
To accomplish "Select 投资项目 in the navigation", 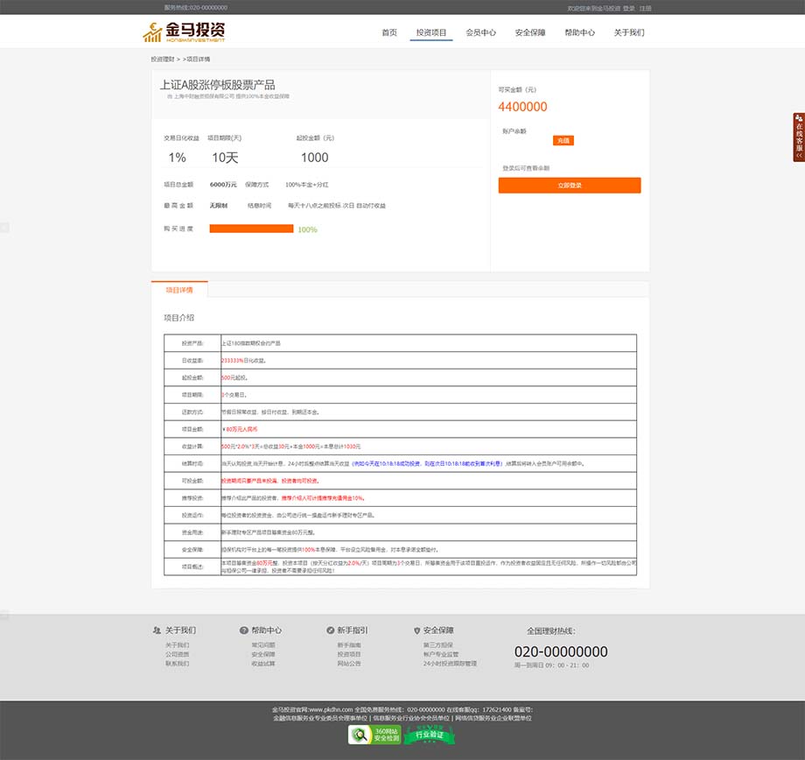I will click(431, 32).
